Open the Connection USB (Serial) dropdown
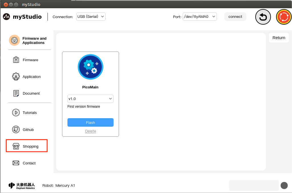The image size is (292, 193). click(x=91, y=17)
